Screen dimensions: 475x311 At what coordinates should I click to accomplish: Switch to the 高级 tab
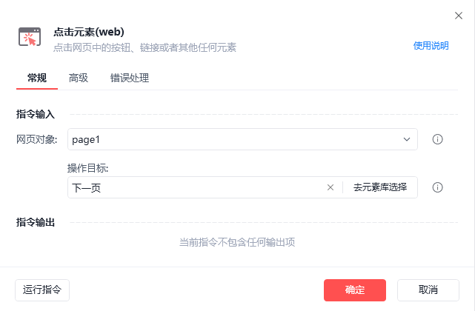(79, 78)
